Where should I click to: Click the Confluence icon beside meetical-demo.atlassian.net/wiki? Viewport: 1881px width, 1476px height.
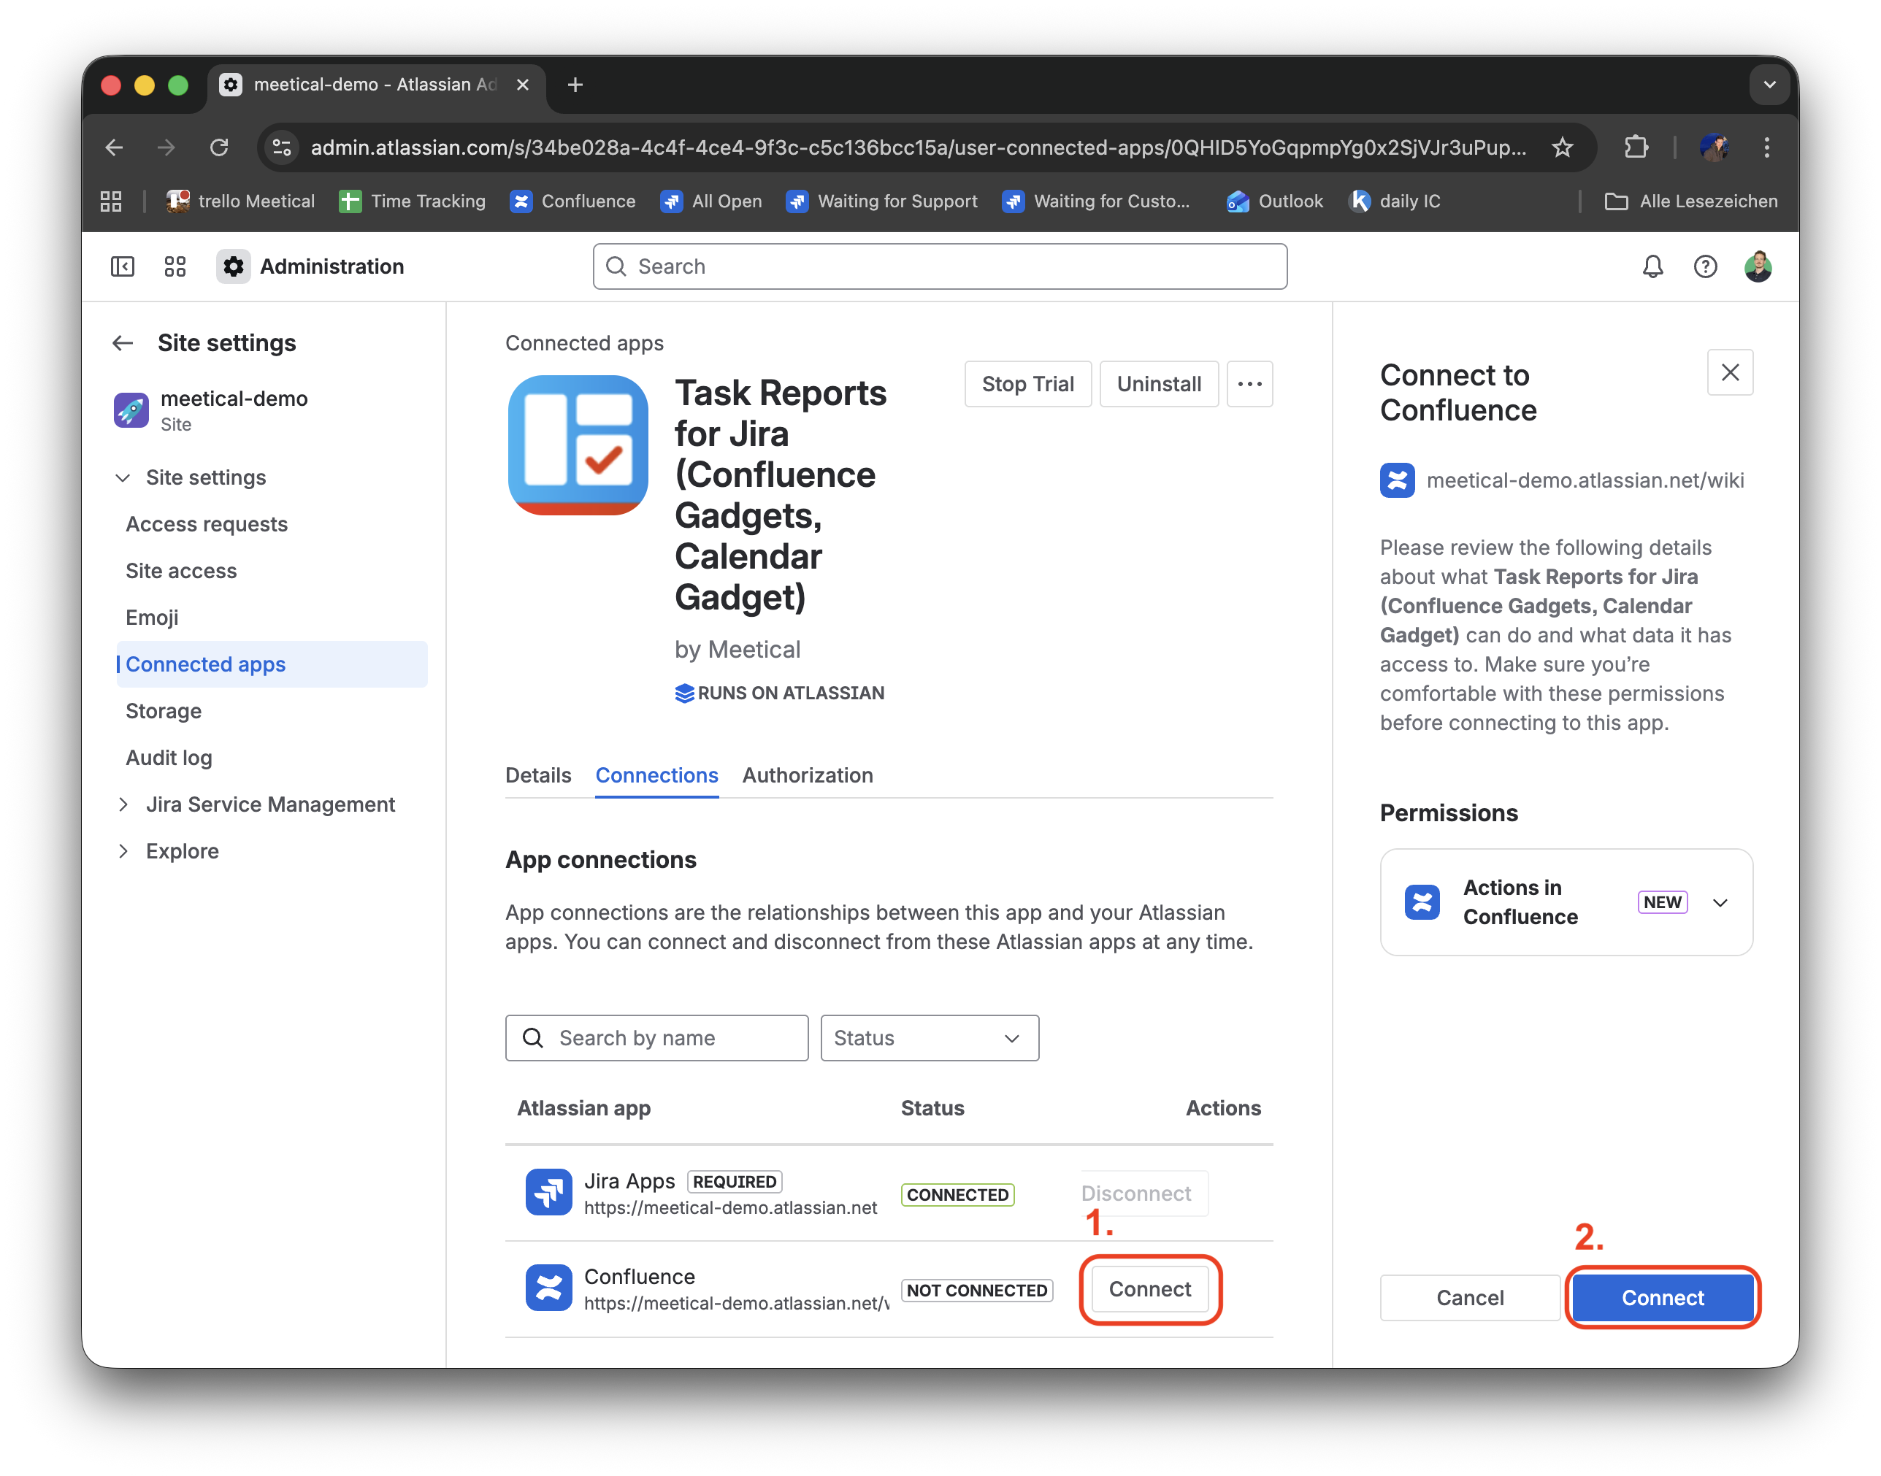(x=1397, y=480)
